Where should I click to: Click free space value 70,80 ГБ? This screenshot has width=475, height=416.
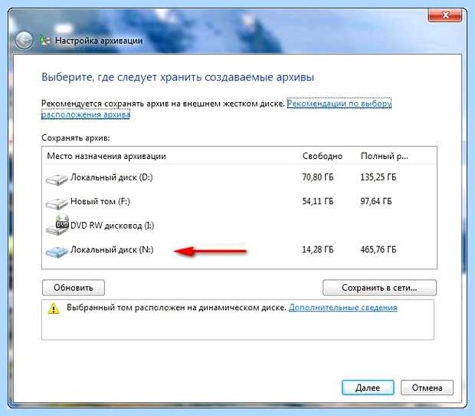click(318, 177)
